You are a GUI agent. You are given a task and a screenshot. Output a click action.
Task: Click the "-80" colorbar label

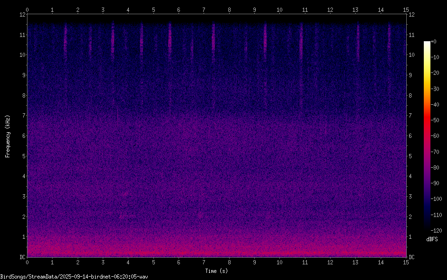coord(435,168)
